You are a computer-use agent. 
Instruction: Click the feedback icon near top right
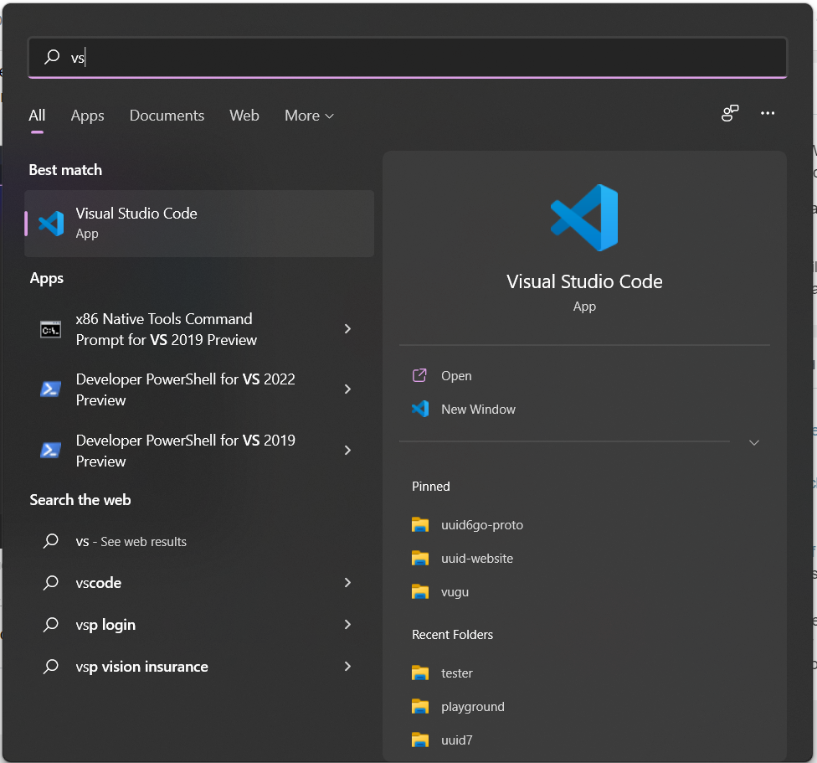click(x=730, y=114)
